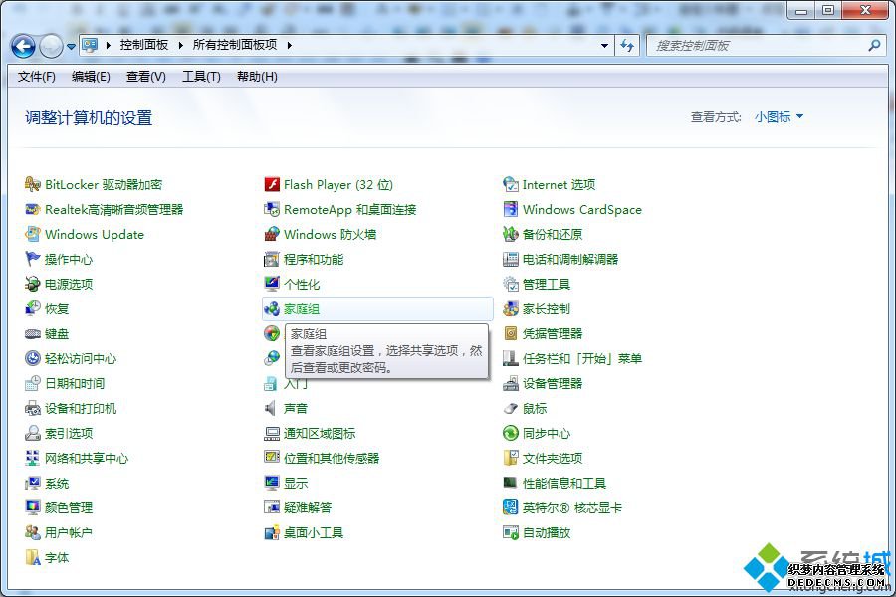The width and height of the screenshot is (896, 597).
Task: Open the 工具(T) menu
Action: pos(201,77)
